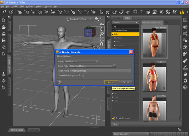The width and height of the screenshot is (189, 136).
Task: Uncheck the Show Sub Items checkbox
Action: (113, 118)
